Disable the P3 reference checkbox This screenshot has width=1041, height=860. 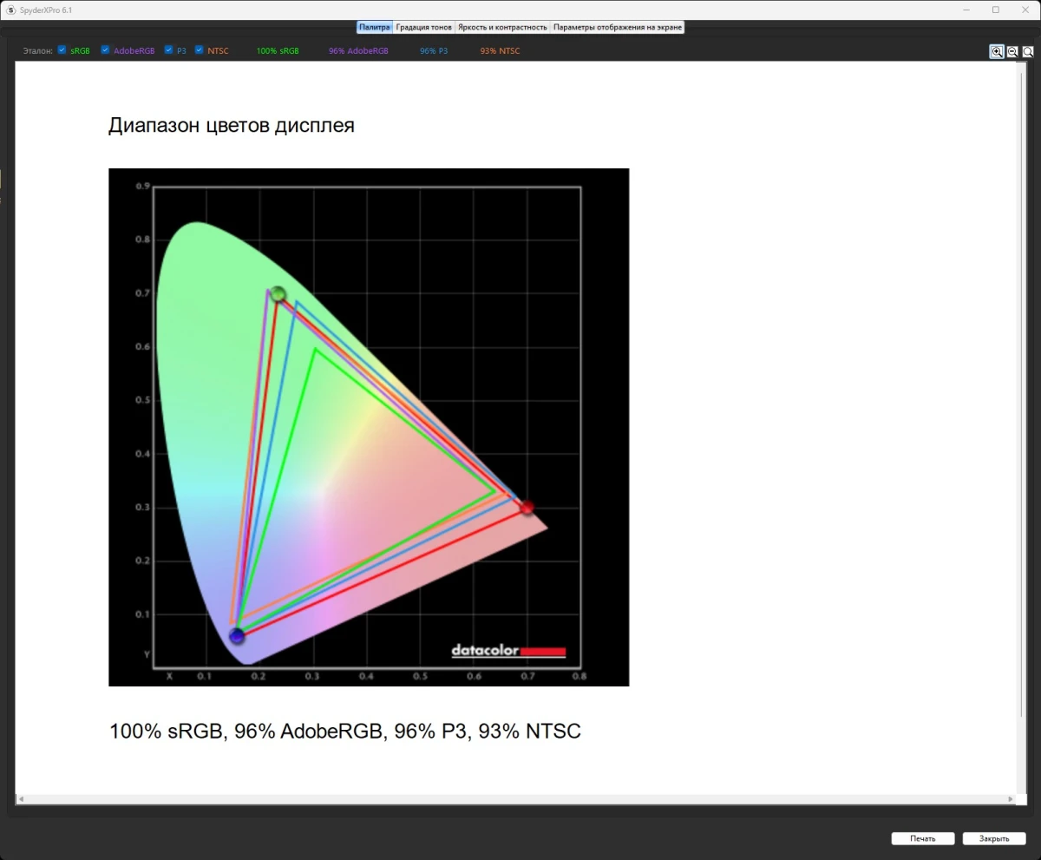click(x=169, y=50)
